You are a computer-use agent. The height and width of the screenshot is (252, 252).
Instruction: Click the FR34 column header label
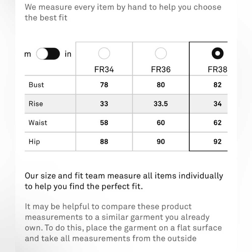tap(104, 70)
